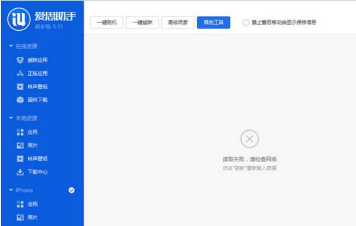Enable 禁止爱思移动端显示保修信息 radio option
356x226 pixels.
(x=246, y=22)
